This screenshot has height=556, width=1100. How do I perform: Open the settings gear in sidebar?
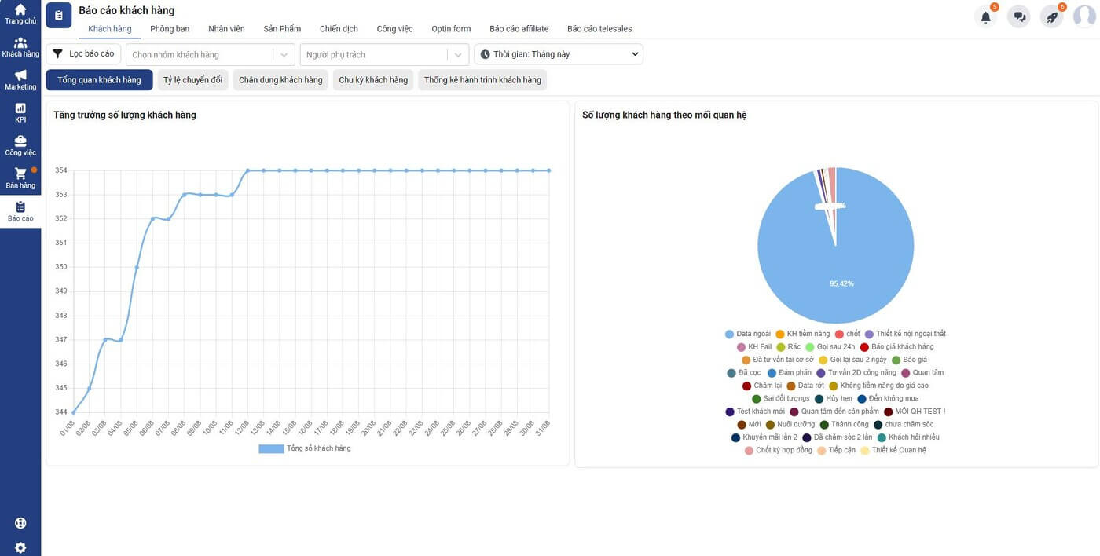(20, 547)
